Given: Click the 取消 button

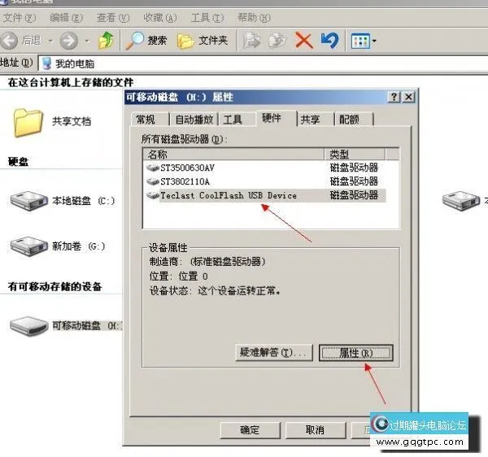Looking at the screenshot, I should [316, 430].
